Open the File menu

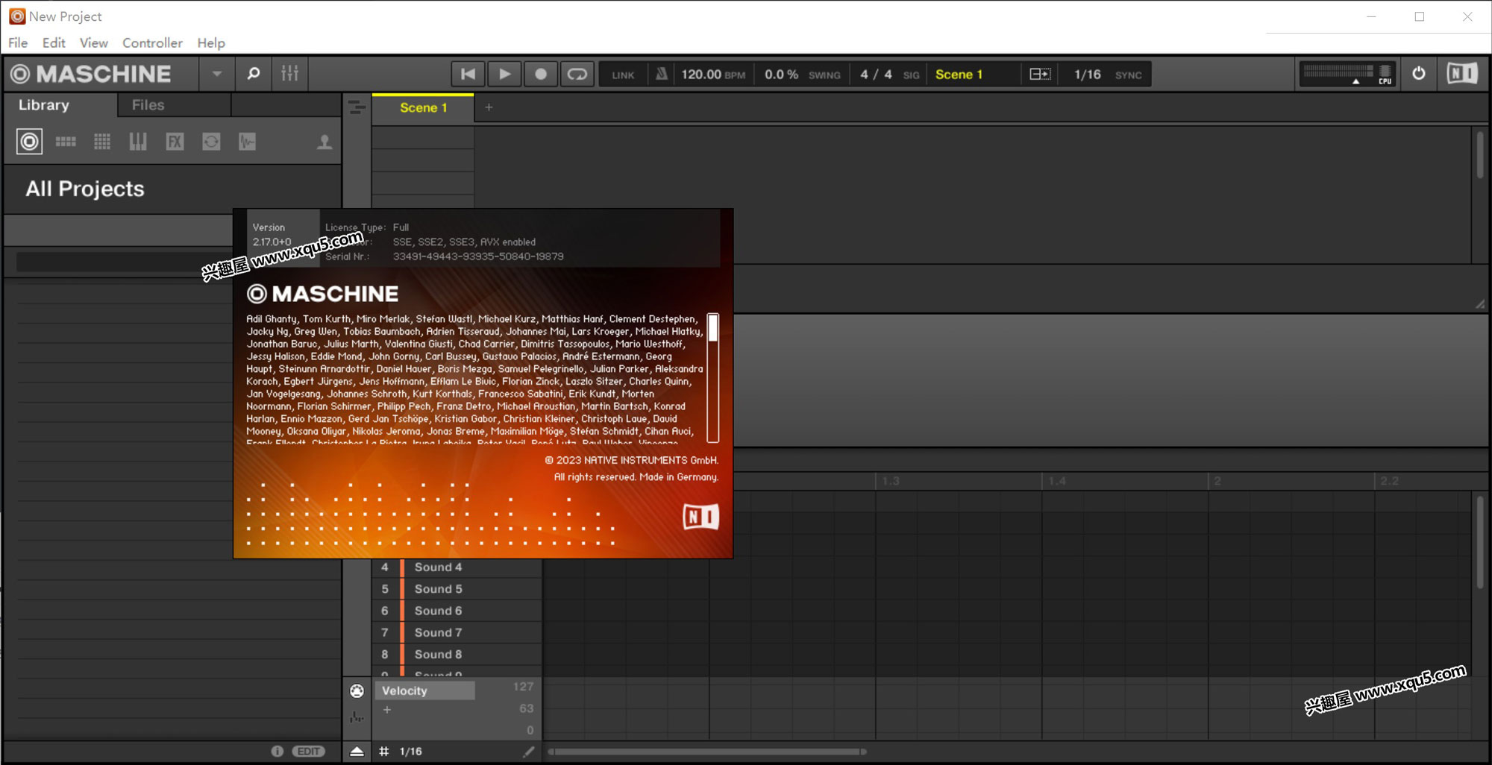18,42
